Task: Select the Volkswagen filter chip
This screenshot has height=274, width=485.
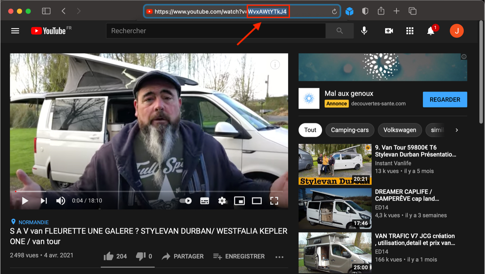Action: coord(400,130)
